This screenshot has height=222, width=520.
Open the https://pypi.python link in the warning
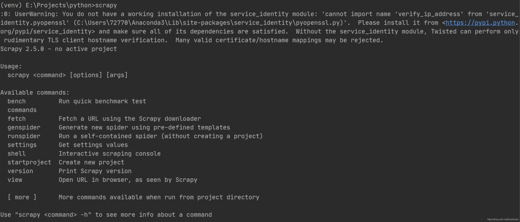pos(480,23)
